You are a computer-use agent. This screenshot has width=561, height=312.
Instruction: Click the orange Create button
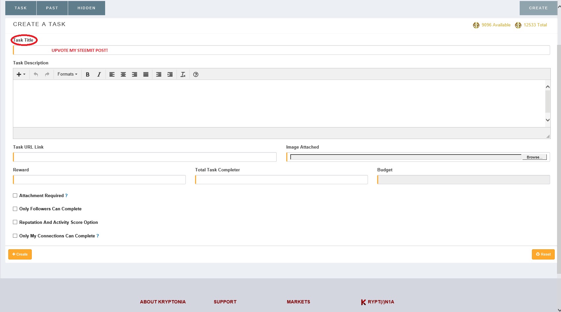tap(20, 254)
